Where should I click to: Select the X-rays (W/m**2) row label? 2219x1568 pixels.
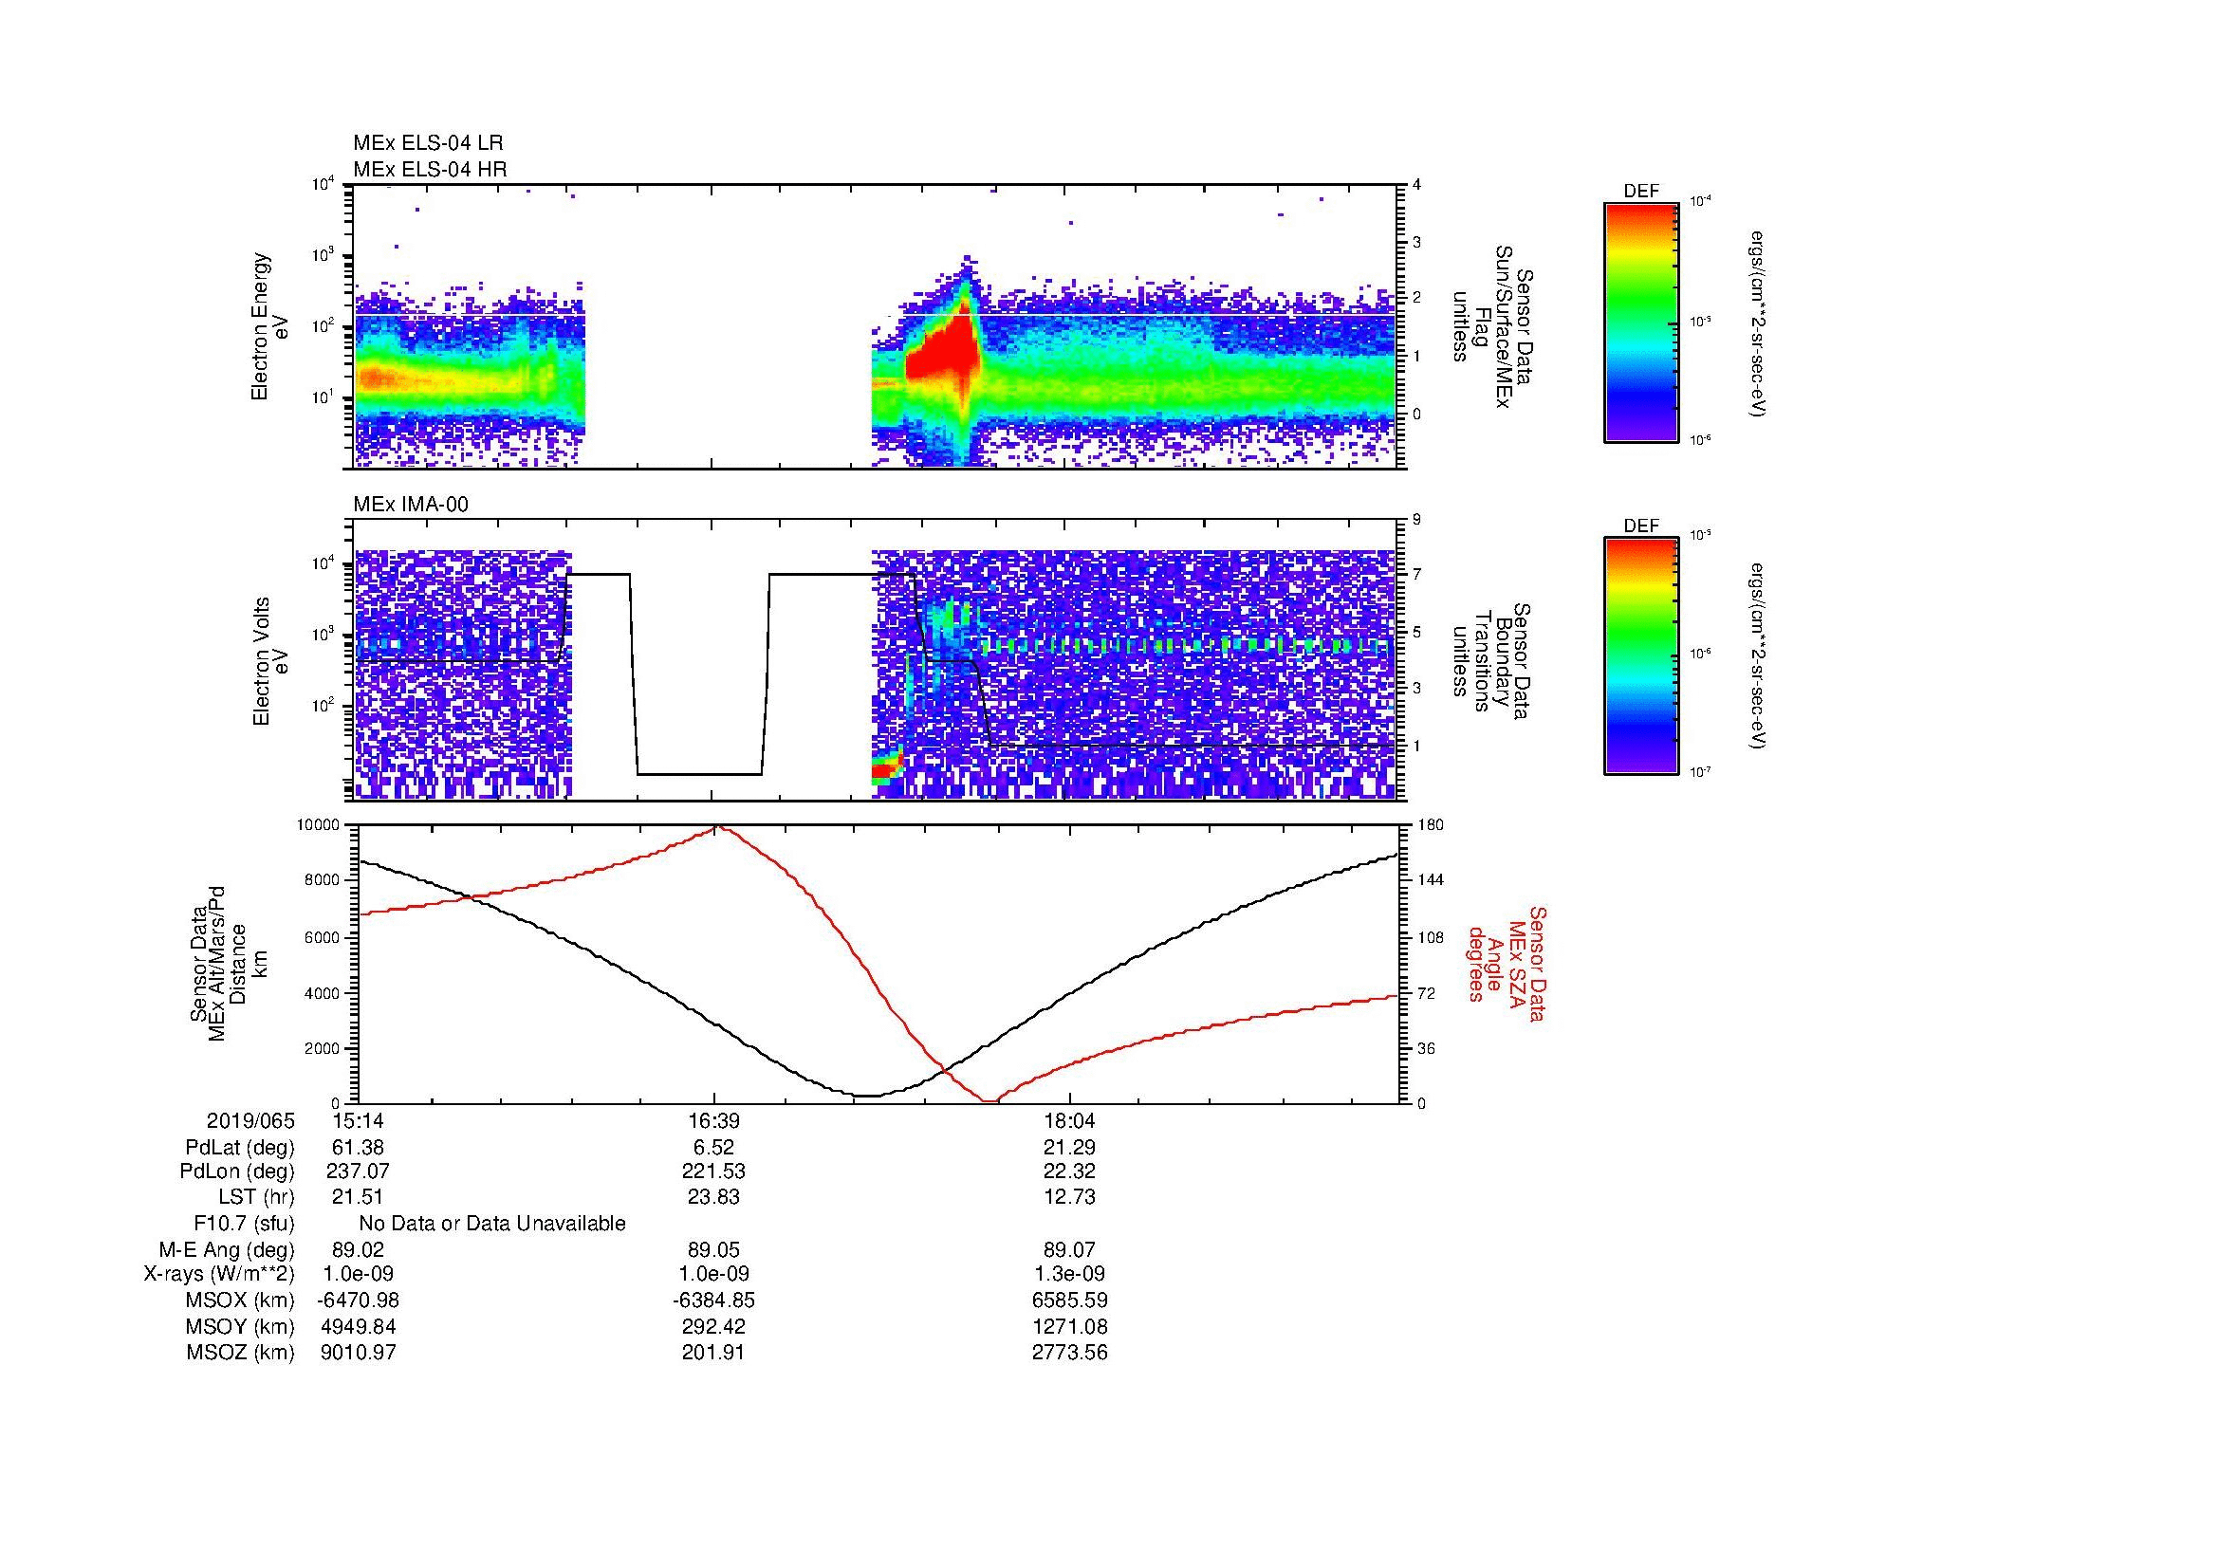point(219,1274)
